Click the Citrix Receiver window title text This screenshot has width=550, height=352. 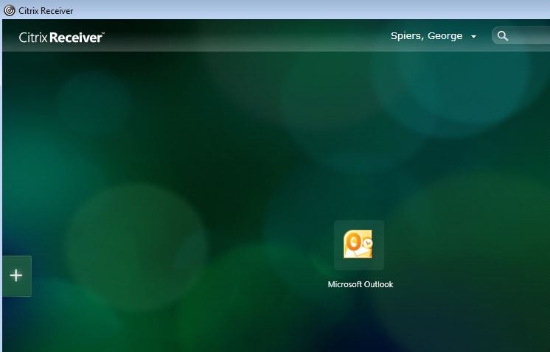tap(46, 11)
